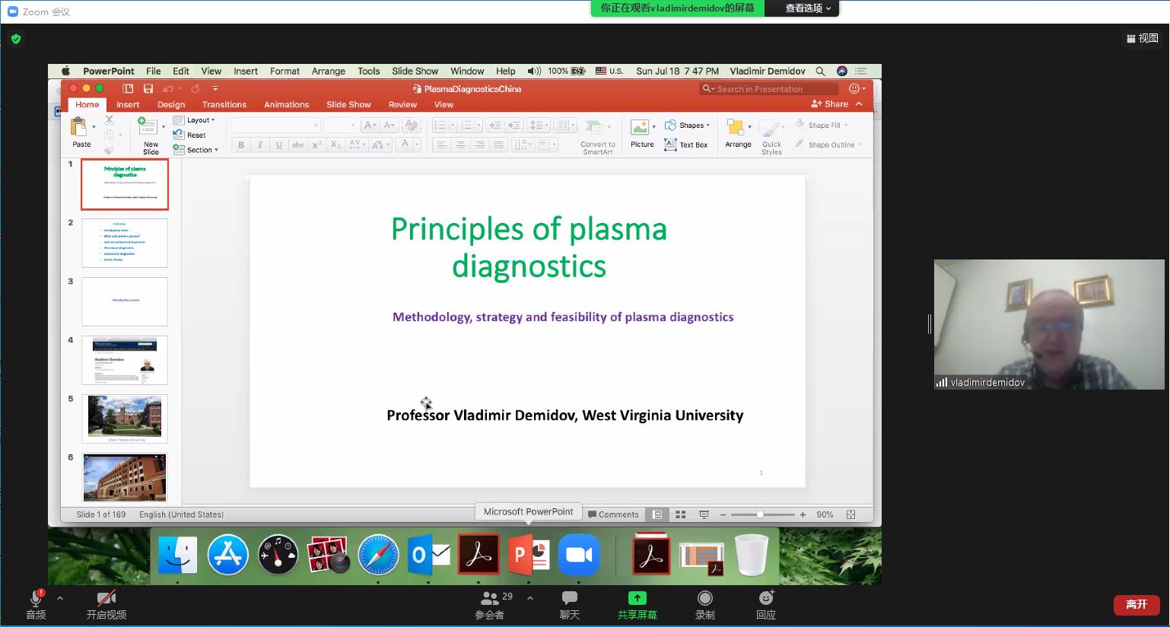Open the participants list icon
Viewport: 1170px width, 627px height.
(491, 599)
